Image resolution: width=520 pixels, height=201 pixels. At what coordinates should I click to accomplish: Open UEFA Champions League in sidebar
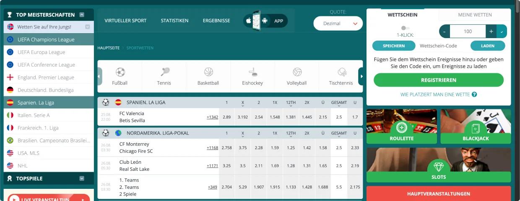(x=49, y=39)
